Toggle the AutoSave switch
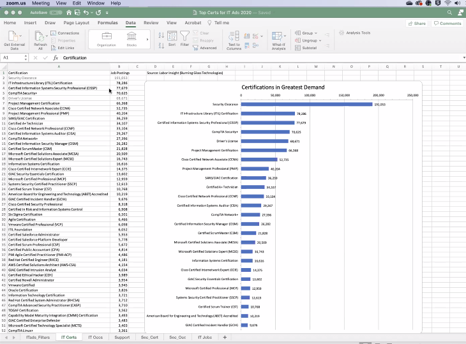This screenshot has width=466, height=344. point(56,13)
